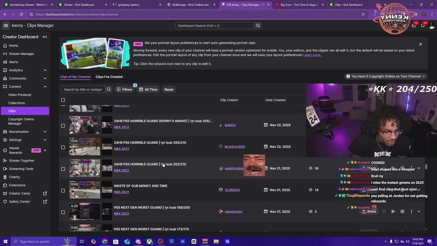
Task: Bookmark this page with the star icon
Action: (x=363, y=14)
